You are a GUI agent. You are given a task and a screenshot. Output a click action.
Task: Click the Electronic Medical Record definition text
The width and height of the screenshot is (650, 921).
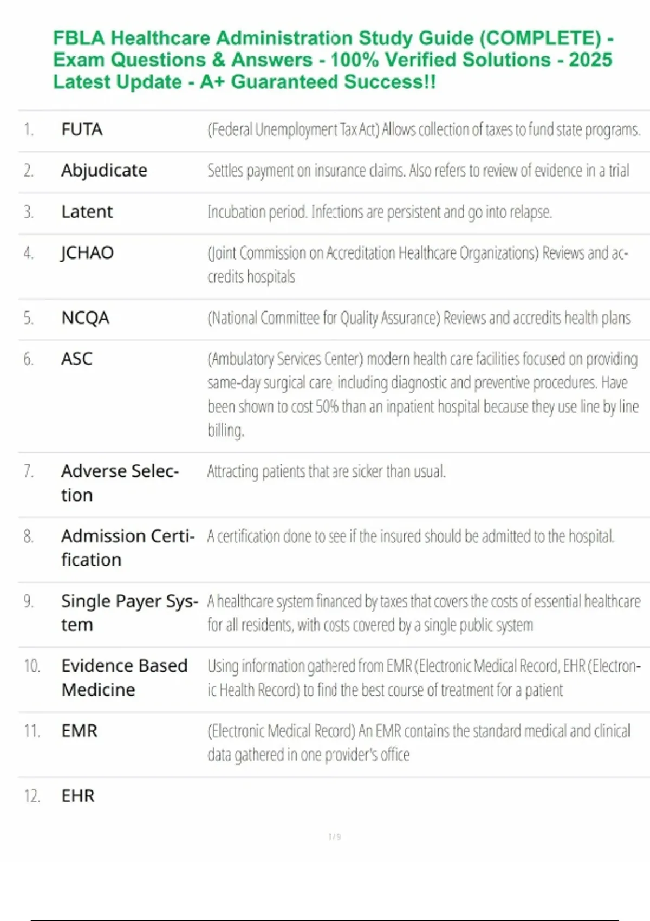[x=418, y=743]
